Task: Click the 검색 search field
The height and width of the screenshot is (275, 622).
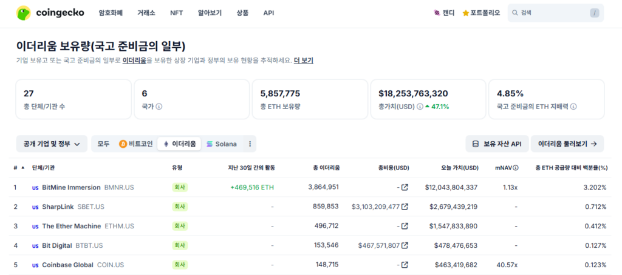Action: pyautogui.click(x=556, y=13)
